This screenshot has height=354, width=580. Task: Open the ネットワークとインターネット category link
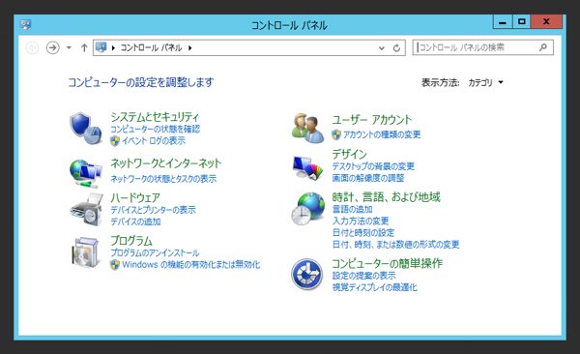[165, 163]
